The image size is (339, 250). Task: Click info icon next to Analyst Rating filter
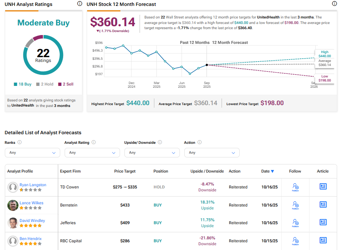(x=94, y=142)
